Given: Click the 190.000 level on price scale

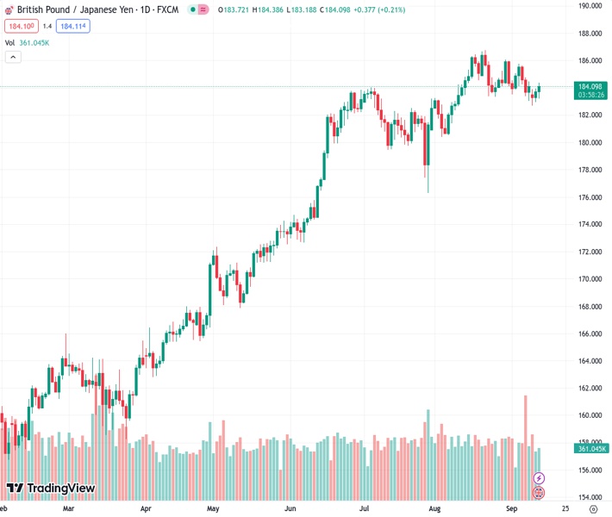Looking at the screenshot, I should [x=590, y=5].
